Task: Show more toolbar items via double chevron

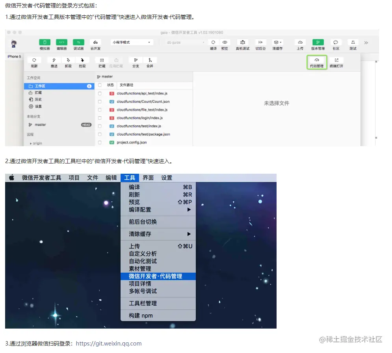Action: pos(366,43)
